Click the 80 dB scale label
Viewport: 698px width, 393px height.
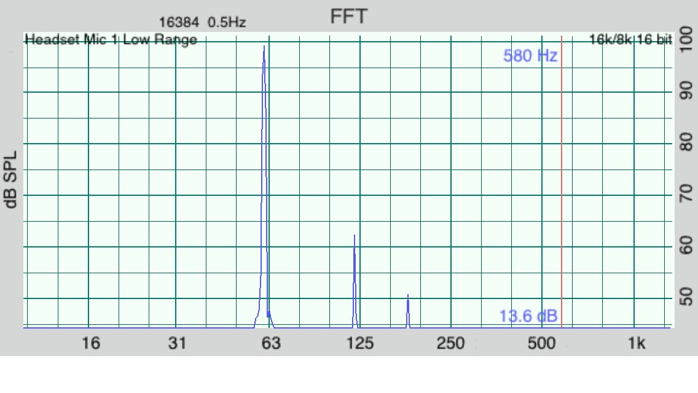pos(686,142)
